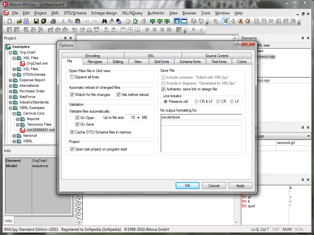Screen dimensions: 314x235
Task: Run the XQuery execution icon
Action: tap(167, 21)
